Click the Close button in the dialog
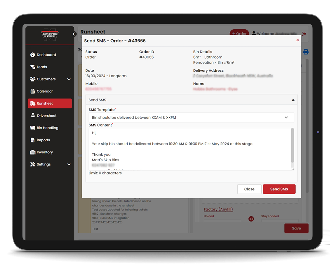This screenshot has height=264, width=330. pos(249,189)
